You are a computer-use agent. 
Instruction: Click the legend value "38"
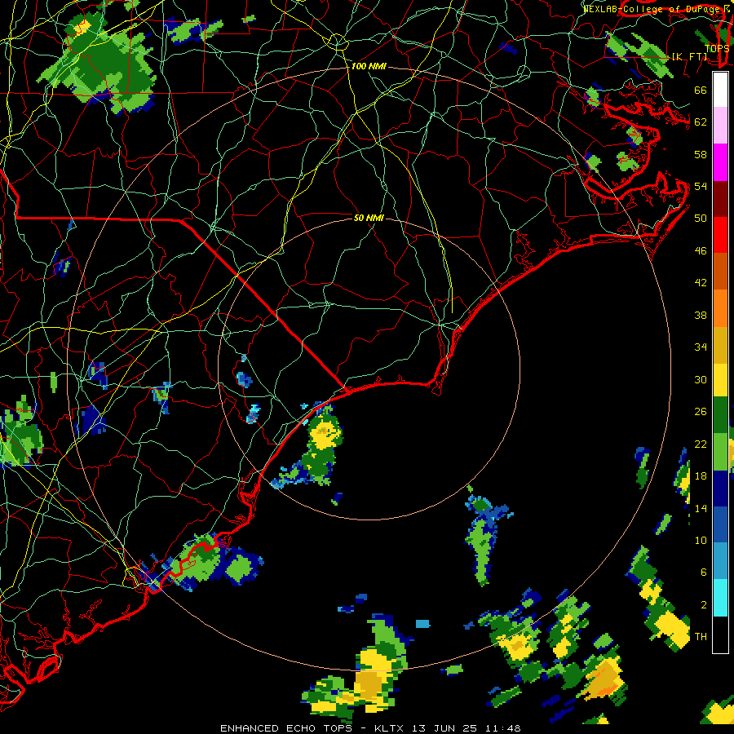(701, 315)
